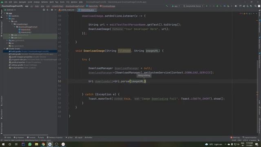The image size is (261, 147).
Task: Click UTF-8 encoding in the status bar
Action: coord(245,140)
